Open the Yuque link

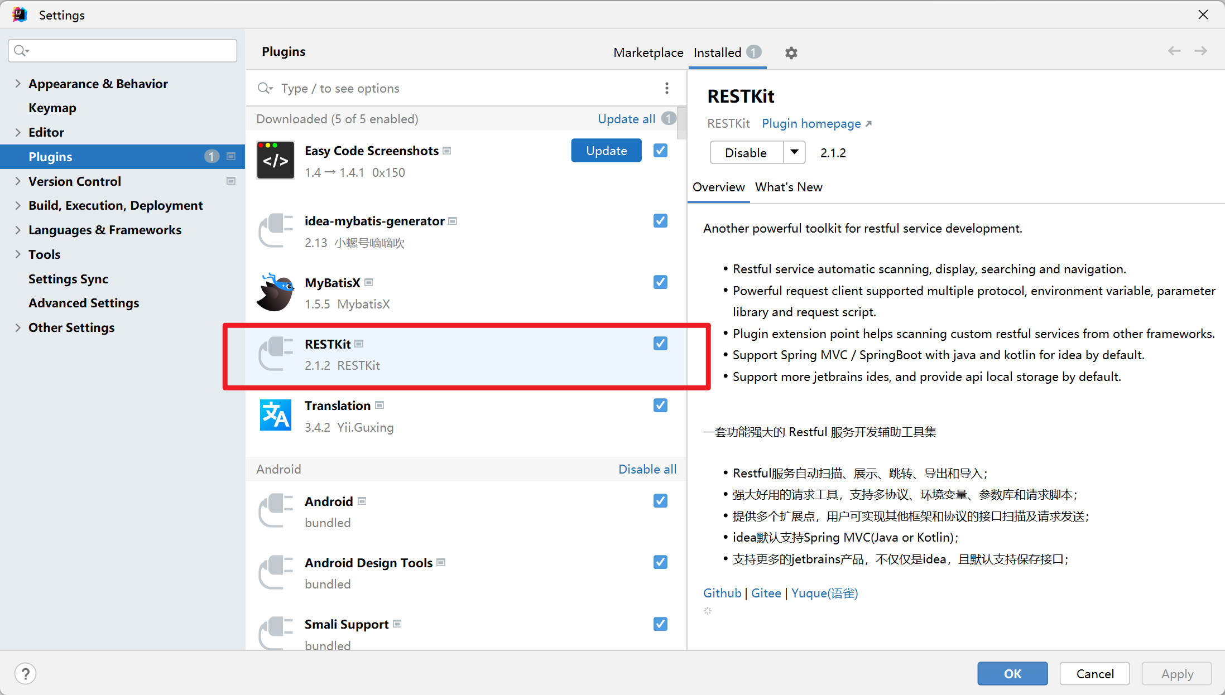tap(824, 593)
